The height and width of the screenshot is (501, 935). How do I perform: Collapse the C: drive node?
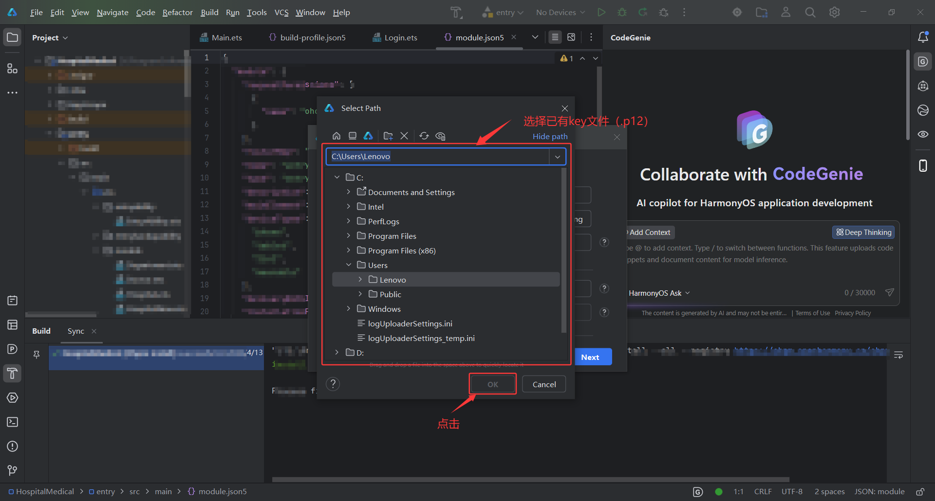point(337,177)
